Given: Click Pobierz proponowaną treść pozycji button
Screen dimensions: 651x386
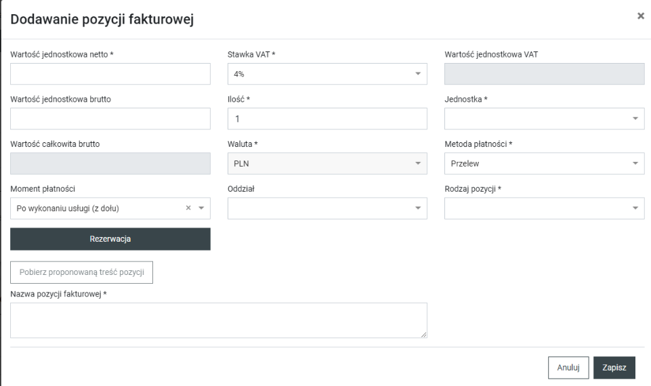Looking at the screenshot, I should pos(82,272).
